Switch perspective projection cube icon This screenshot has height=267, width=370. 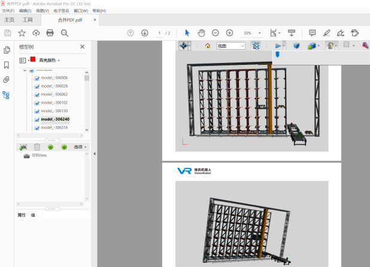click(296, 46)
